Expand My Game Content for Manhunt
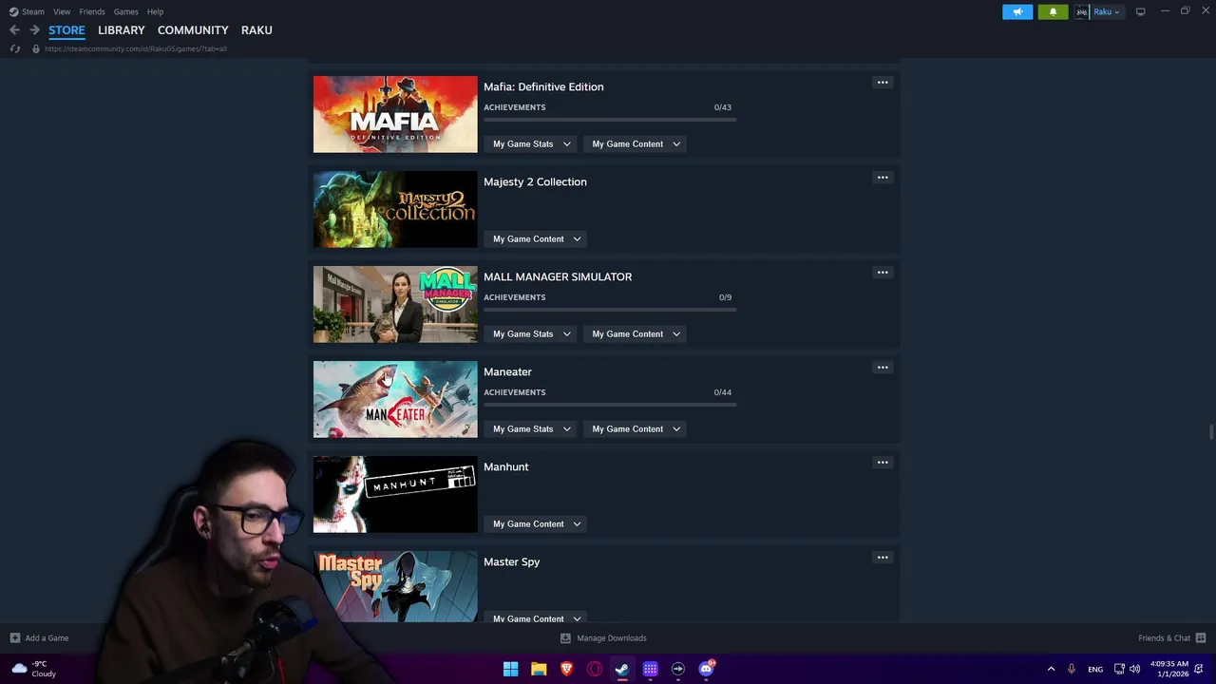Image resolution: width=1216 pixels, height=684 pixels. tap(536, 524)
